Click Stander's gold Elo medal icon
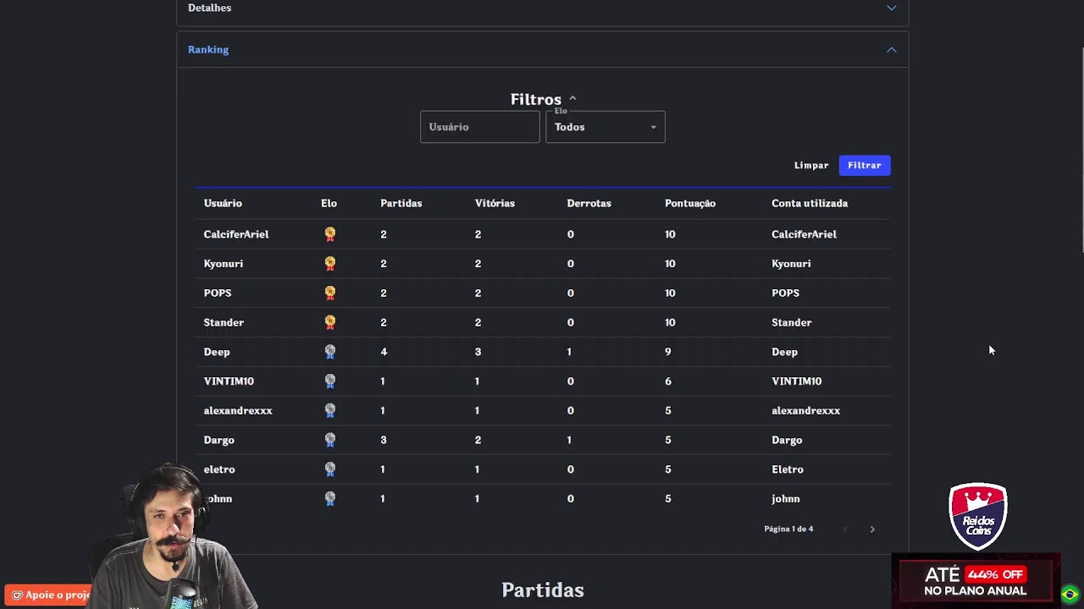 pyautogui.click(x=329, y=322)
